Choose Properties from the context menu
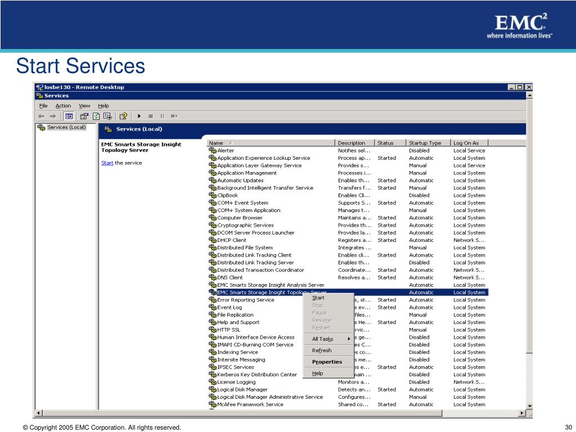 click(x=328, y=362)
